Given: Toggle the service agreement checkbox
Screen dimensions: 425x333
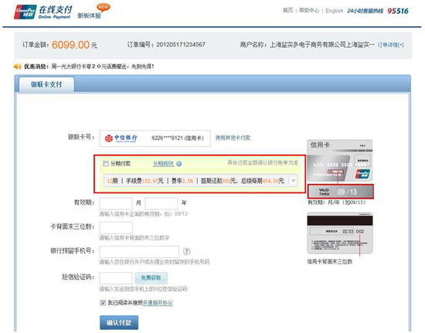Looking at the screenshot, I should pos(103,303).
